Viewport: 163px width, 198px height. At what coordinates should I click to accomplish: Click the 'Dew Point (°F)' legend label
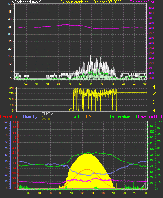tap(150, 116)
